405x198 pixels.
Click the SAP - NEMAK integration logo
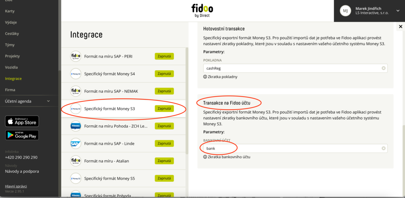click(76, 91)
